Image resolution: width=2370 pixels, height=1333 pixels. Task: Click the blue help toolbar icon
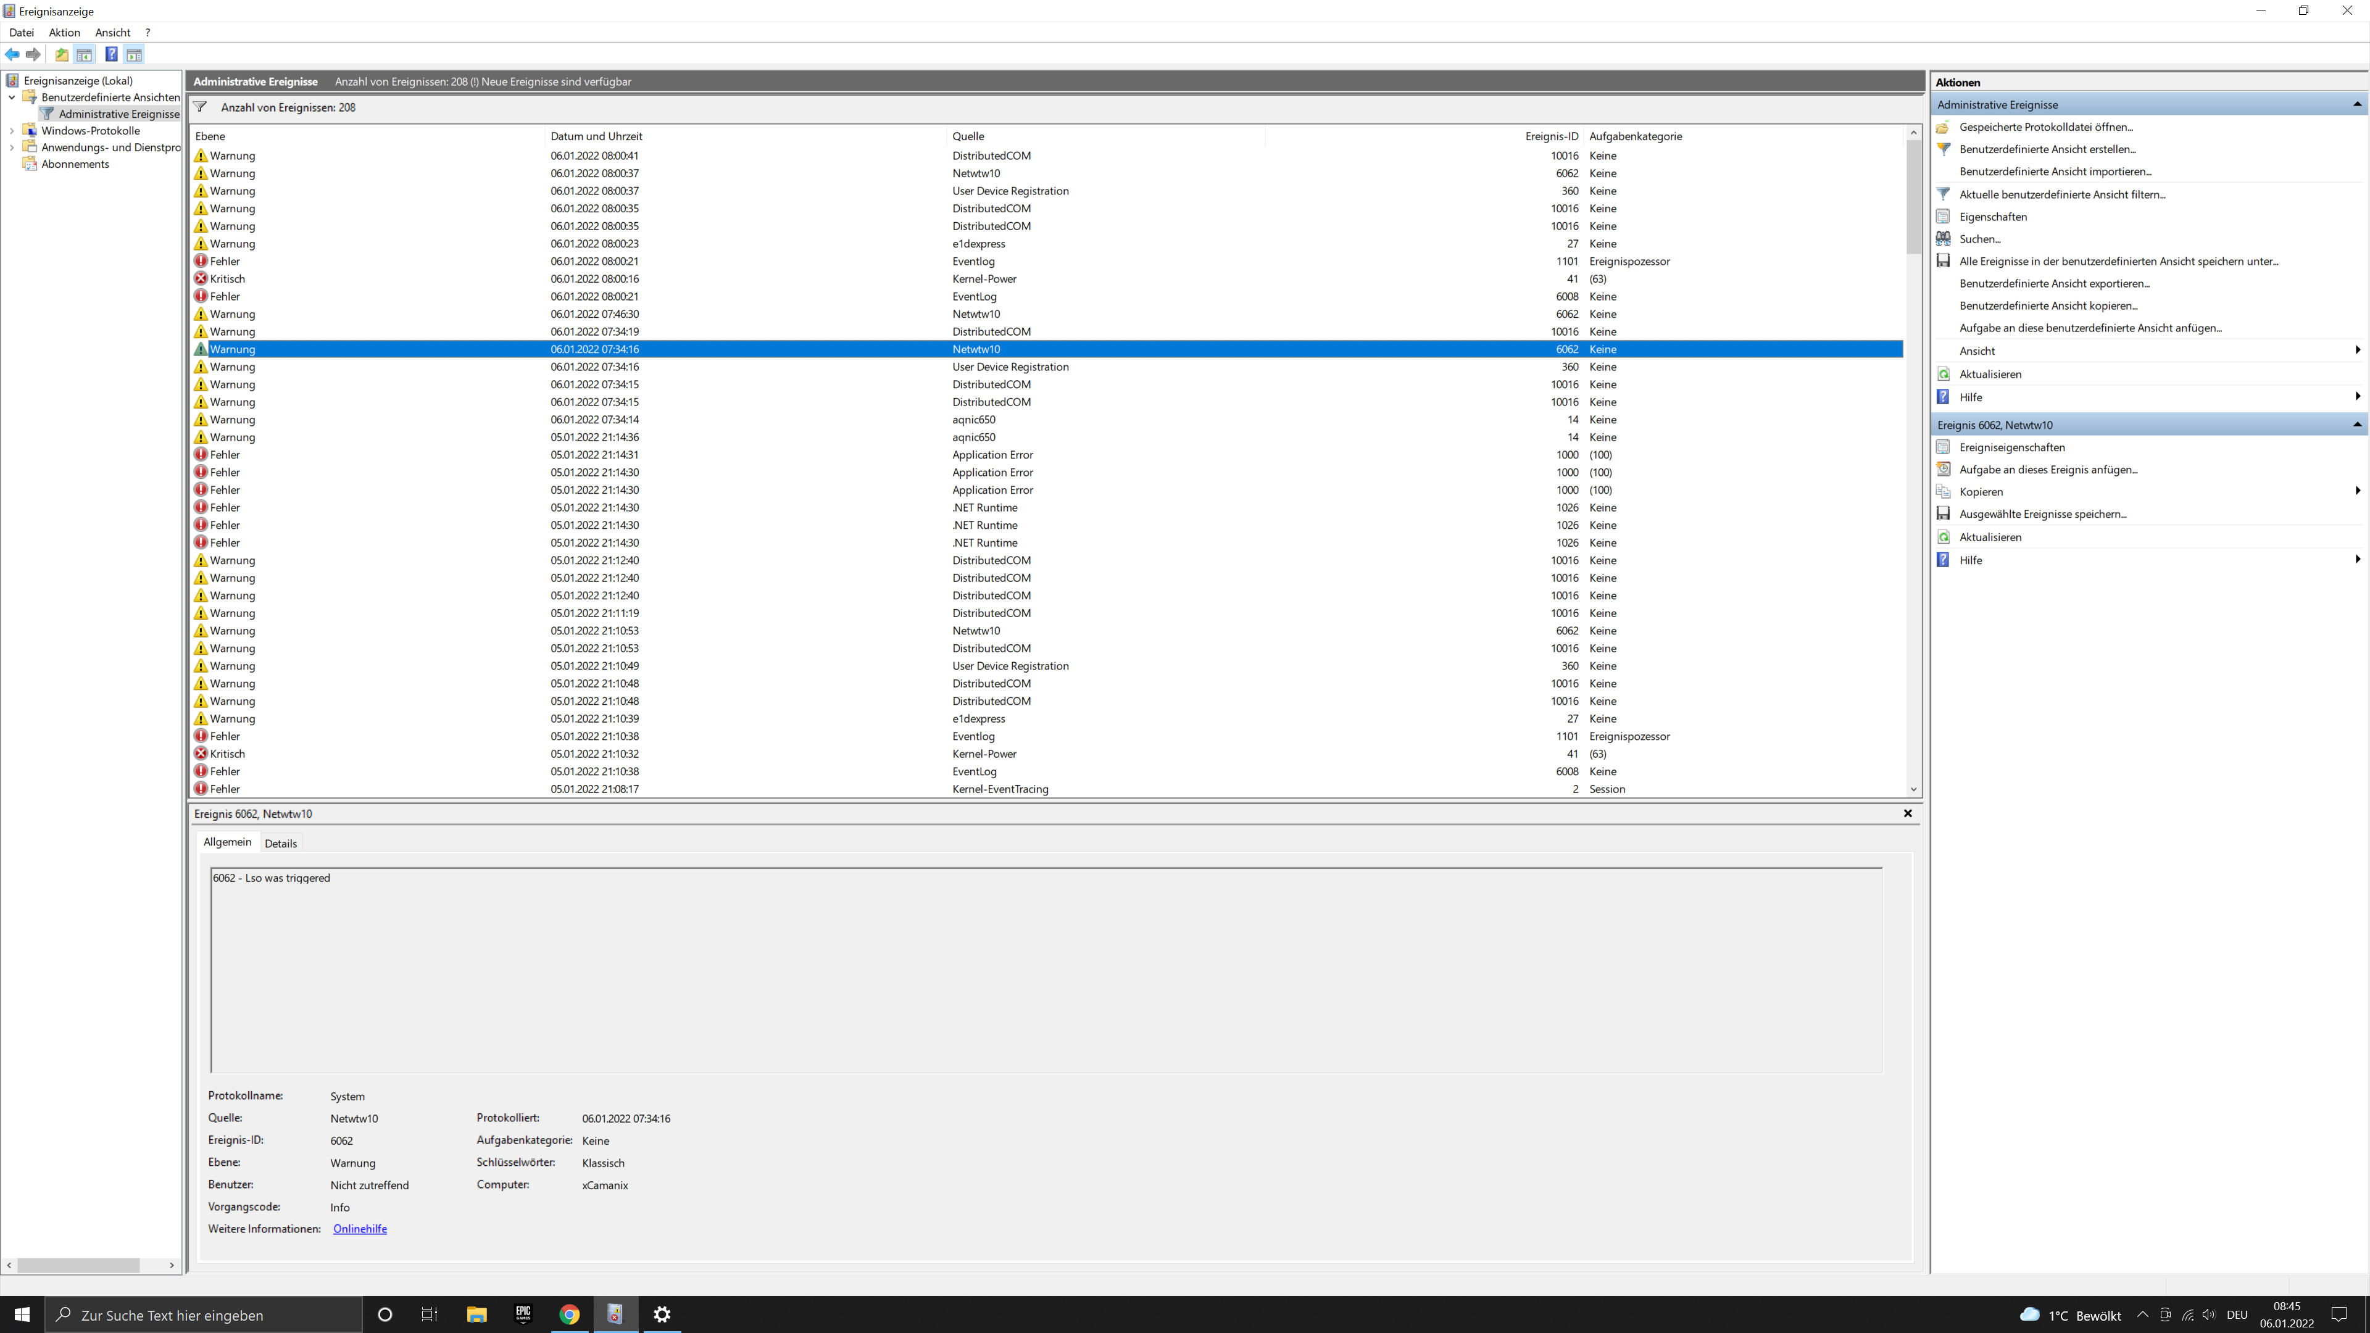[111, 54]
